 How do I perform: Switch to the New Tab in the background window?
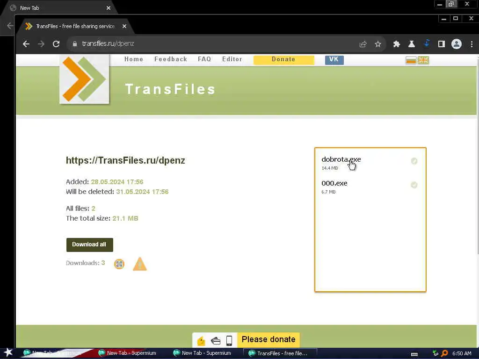coord(58,8)
